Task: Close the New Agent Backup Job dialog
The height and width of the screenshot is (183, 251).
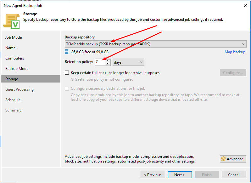Action: tap(246, 5)
